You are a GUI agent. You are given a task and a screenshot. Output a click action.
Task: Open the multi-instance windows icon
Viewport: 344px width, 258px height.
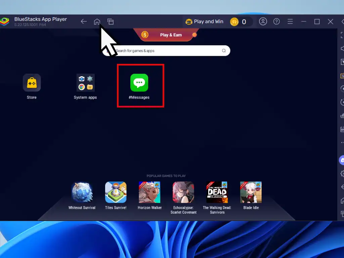click(x=111, y=22)
